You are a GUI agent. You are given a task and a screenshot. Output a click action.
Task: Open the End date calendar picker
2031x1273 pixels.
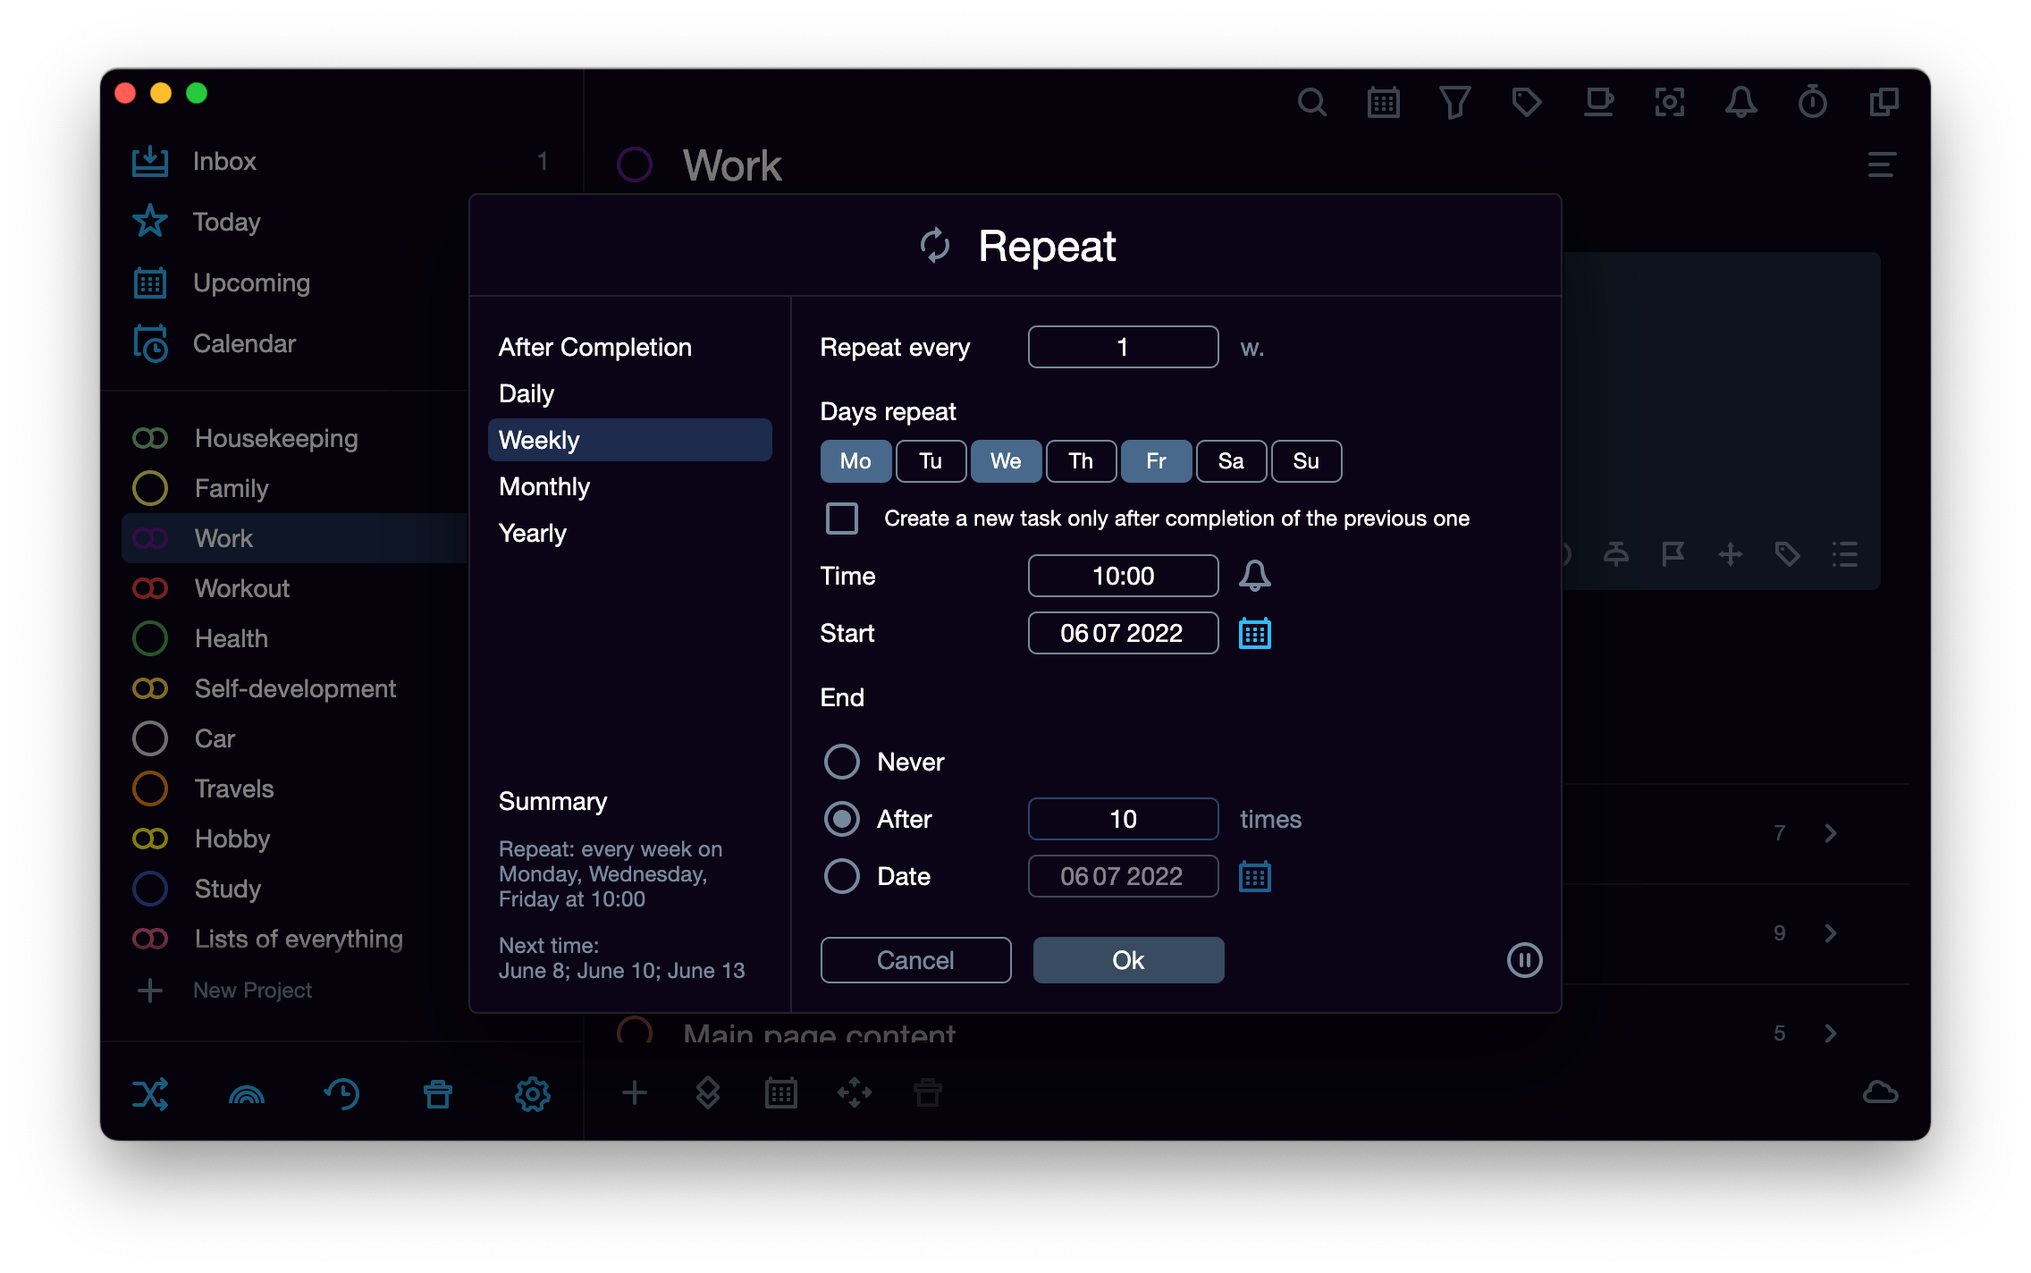(x=1254, y=876)
